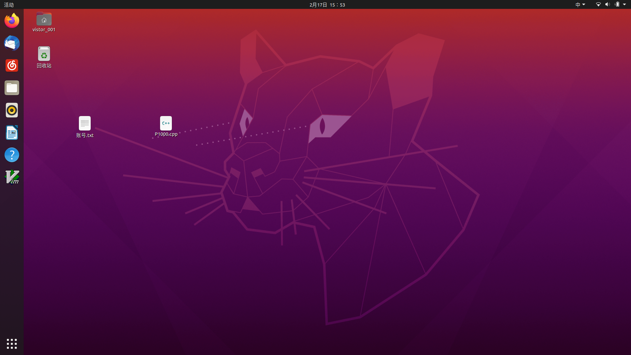Expand the 中 input method dropdown
631x355 pixels.
pos(580,5)
